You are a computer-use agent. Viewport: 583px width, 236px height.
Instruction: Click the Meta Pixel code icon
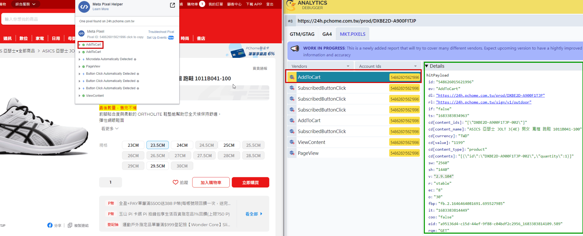tap(82, 34)
